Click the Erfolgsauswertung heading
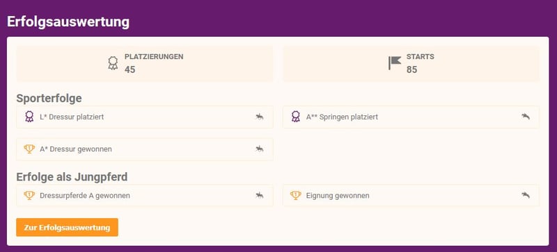This screenshot has width=557, height=252. point(68,22)
